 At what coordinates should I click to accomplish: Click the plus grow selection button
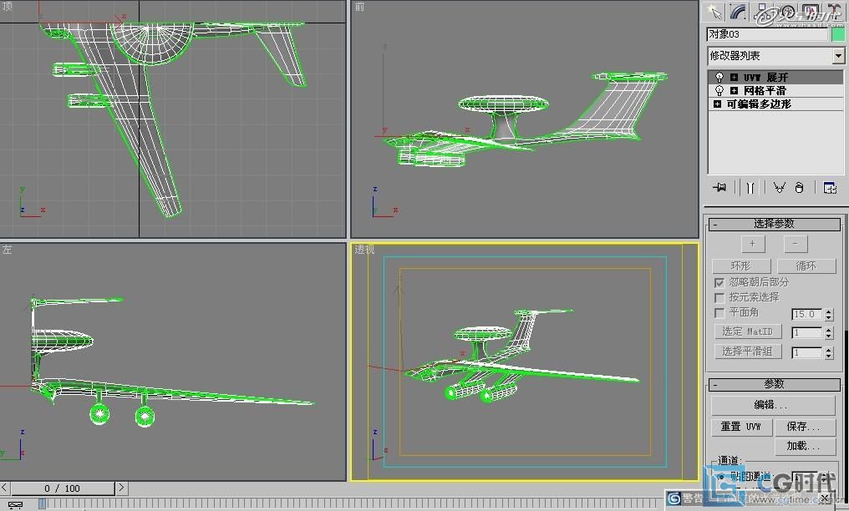pos(752,244)
